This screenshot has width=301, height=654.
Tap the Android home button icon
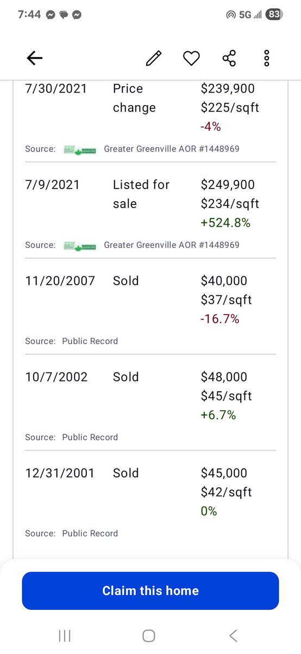pyautogui.click(x=149, y=635)
